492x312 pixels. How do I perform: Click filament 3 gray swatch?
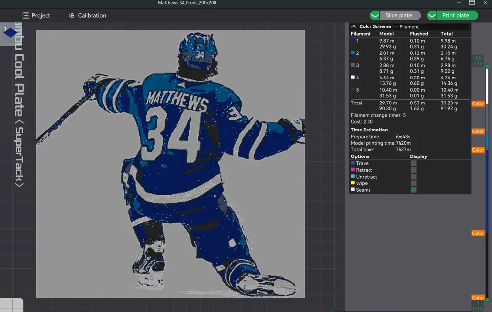pos(353,65)
